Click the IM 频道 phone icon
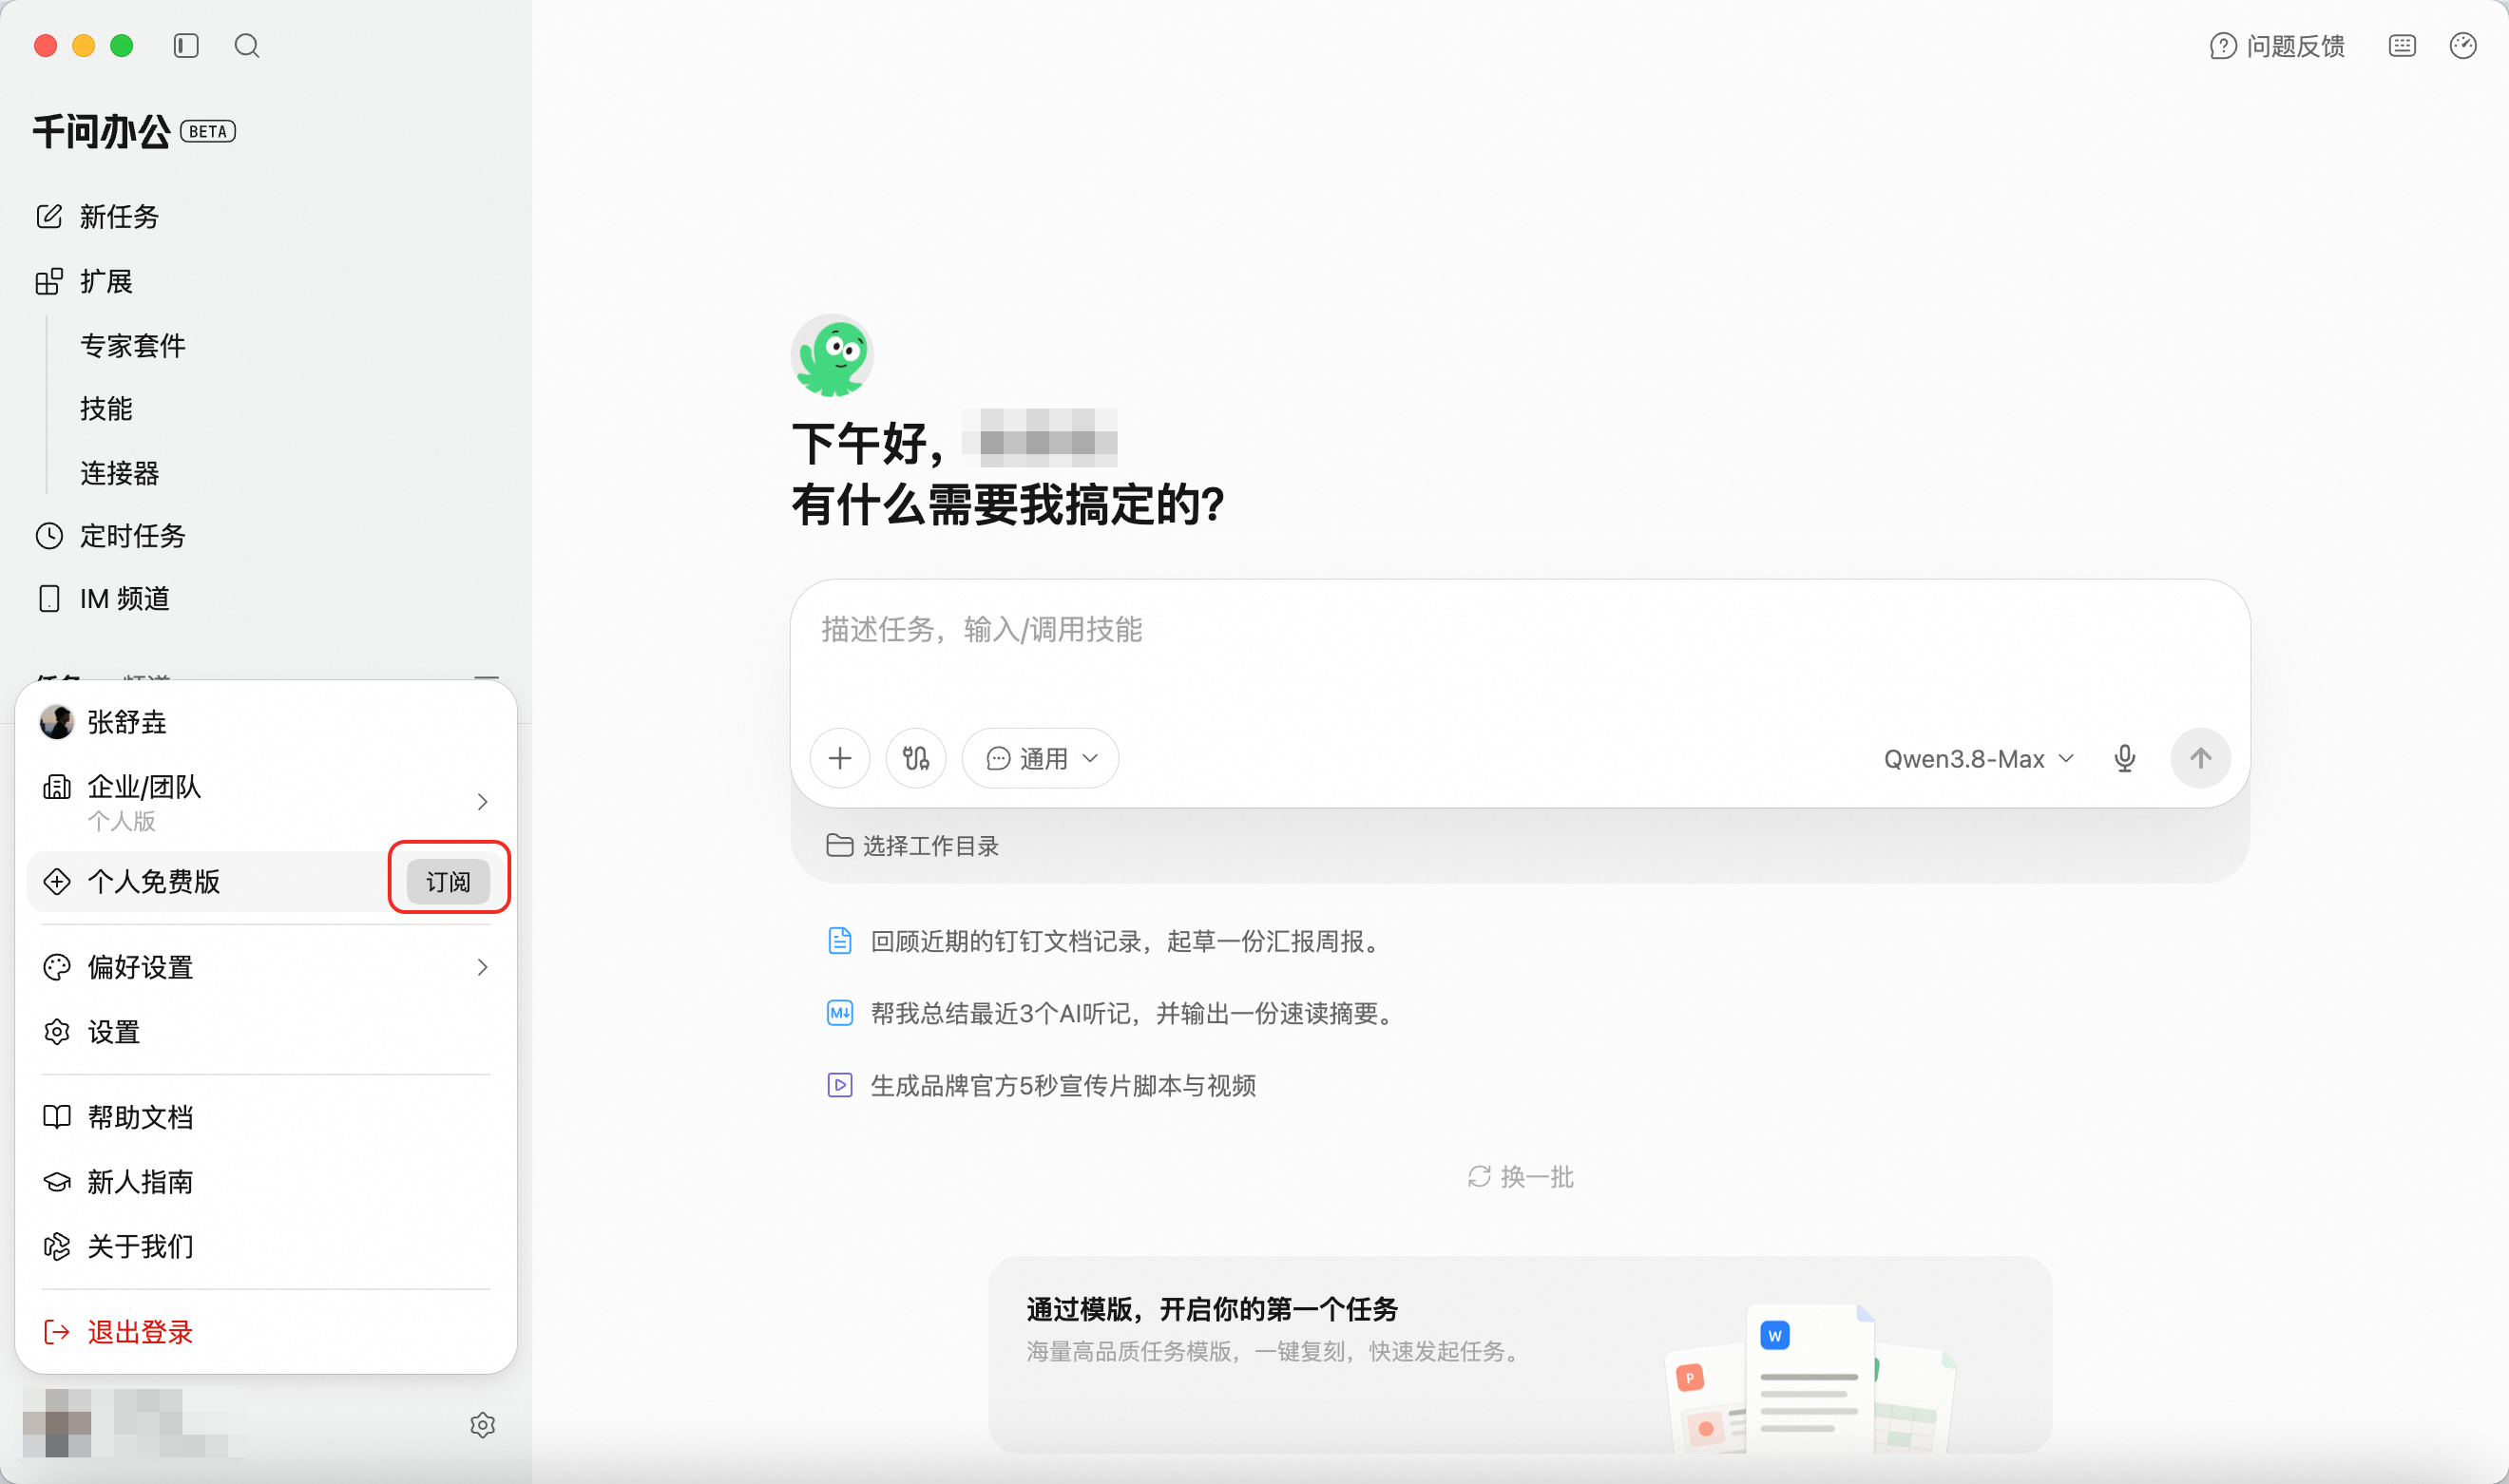Screen dimensions: 2509x1484 (49, 599)
